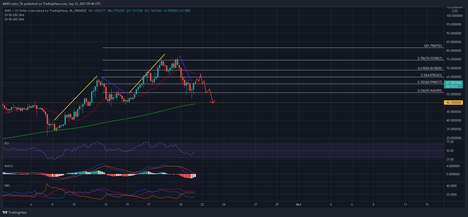Click the second 20-50-200-SMA indicator label
The width and height of the screenshot is (468, 217).
pos(14,19)
